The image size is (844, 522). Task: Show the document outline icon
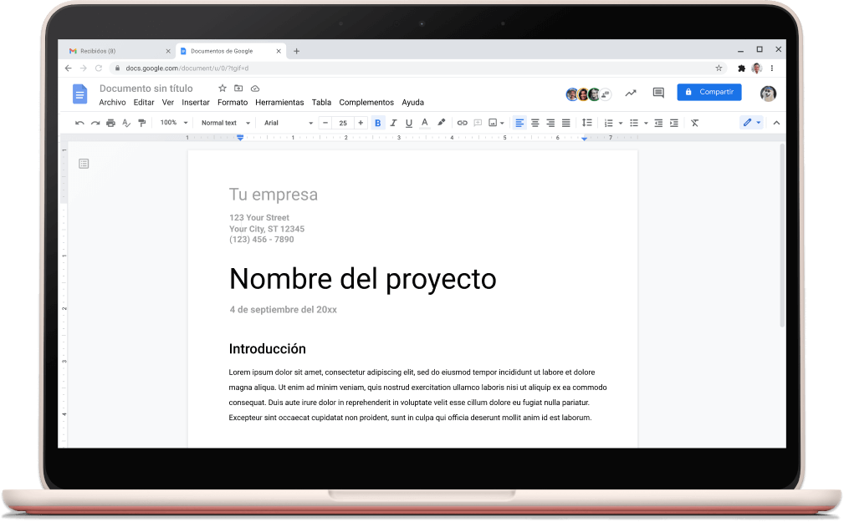pyautogui.click(x=84, y=164)
